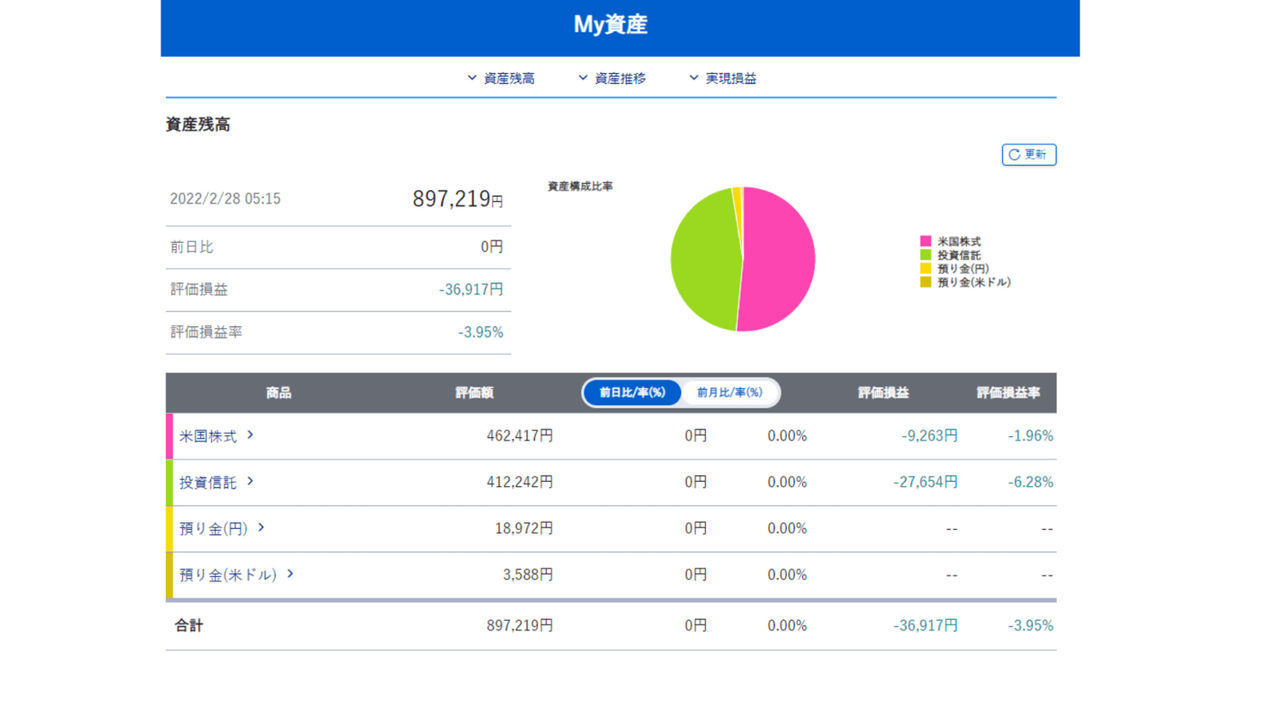The height and width of the screenshot is (724, 1288).
Task: Click the arrow icon after 投資信託
Action: click(250, 482)
